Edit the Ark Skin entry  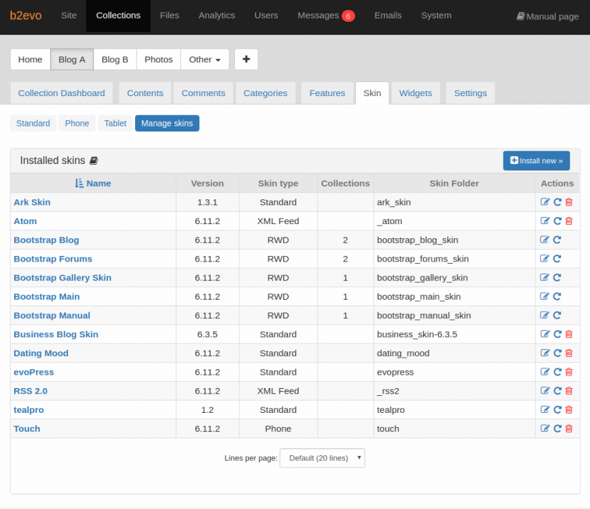[545, 202]
